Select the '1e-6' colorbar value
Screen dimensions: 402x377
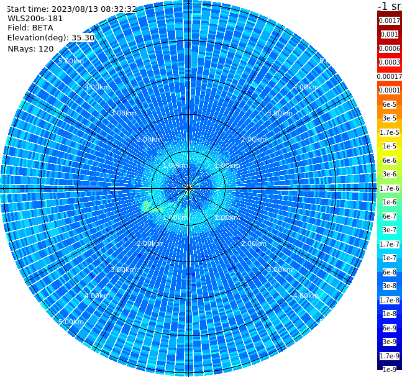click(390, 202)
